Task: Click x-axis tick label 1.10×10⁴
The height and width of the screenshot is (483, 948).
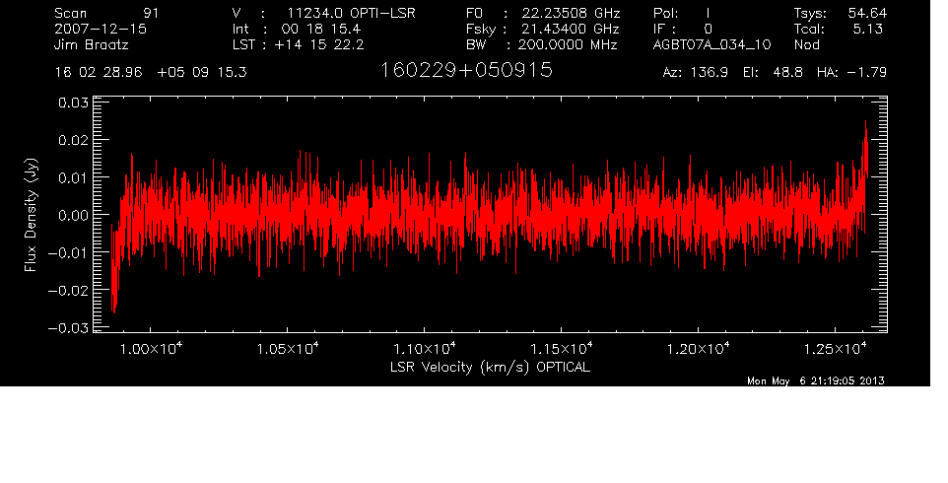Action: [x=425, y=348]
